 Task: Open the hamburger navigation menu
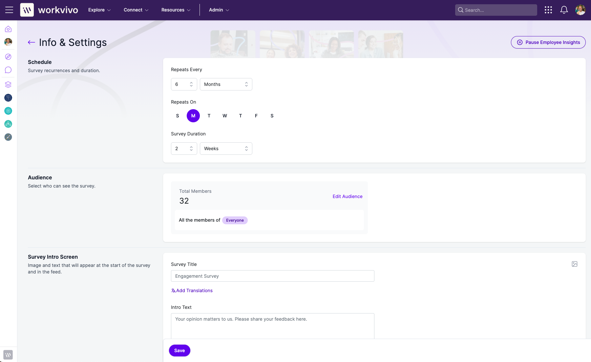click(x=9, y=10)
